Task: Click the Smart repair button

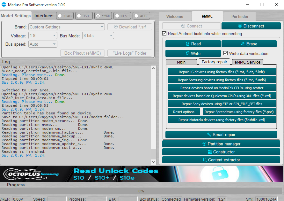Action: (221, 135)
